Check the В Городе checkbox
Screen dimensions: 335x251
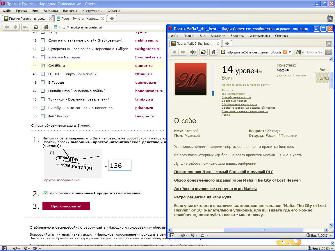point(43,83)
